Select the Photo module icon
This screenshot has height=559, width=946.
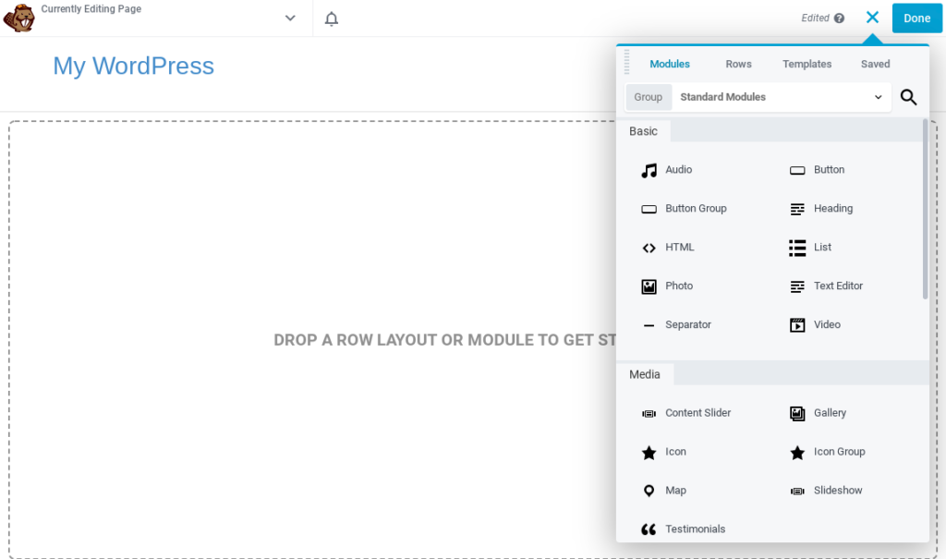tap(649, 286)
